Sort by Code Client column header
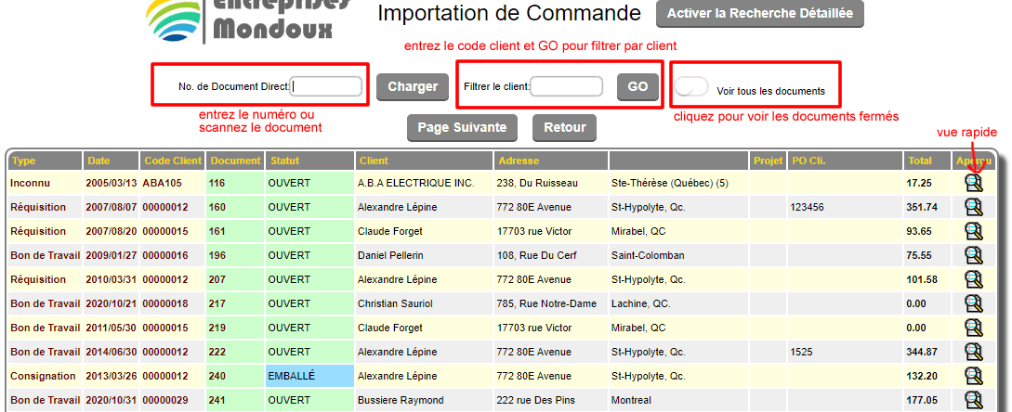 click(x=172, y=161)
